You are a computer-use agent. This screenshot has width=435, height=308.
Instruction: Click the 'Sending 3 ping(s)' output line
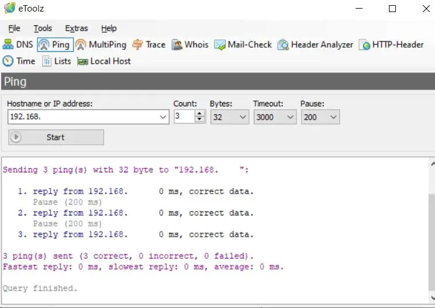pyautogui.click(x=126, y=170)
